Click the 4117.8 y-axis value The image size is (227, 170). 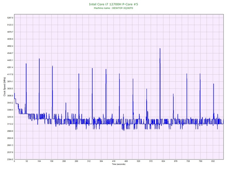click(x=10, y=75)
